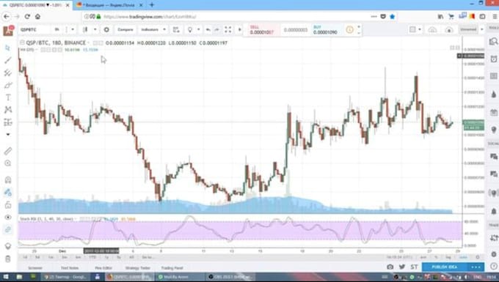Select the YTD date range
Image resolution: width=499 pixels, height=282 pixels.
[92, 257]
